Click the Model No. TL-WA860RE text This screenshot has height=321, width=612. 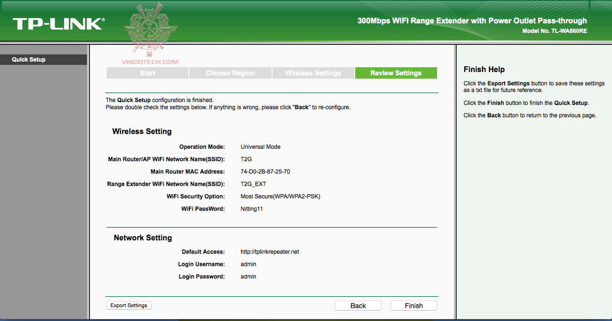pyautogui.click(x=555, y=31)
